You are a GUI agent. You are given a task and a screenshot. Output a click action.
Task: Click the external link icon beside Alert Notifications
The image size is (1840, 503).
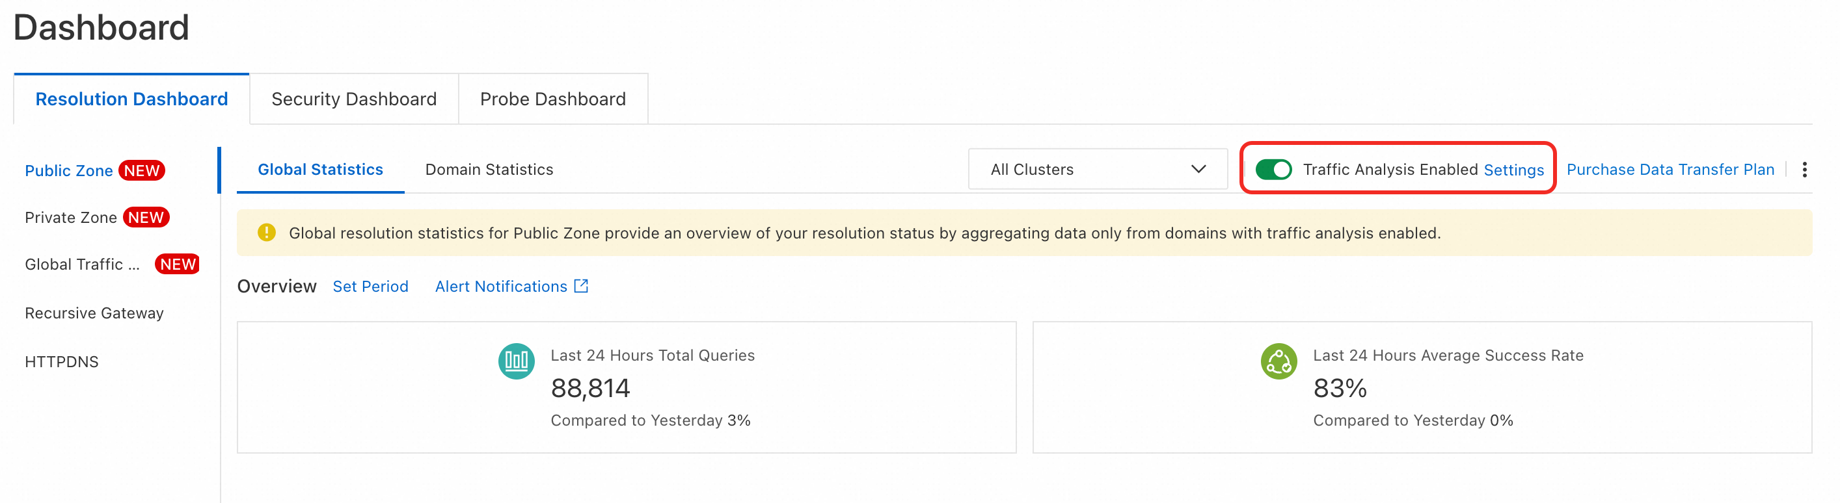pyautogui.click(x=582, y=286)
